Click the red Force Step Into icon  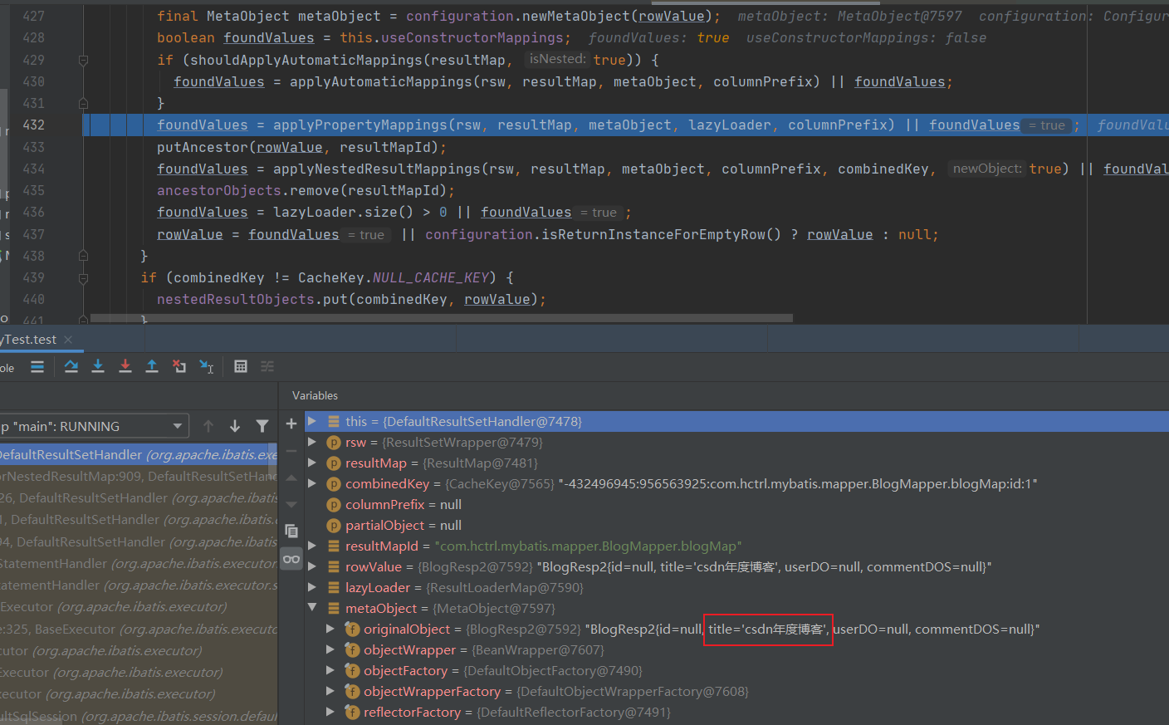125,366
